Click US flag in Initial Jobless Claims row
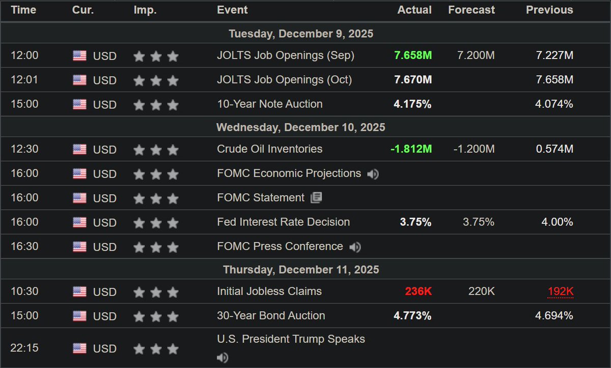 pyautogui.click(x=79, y=292)
